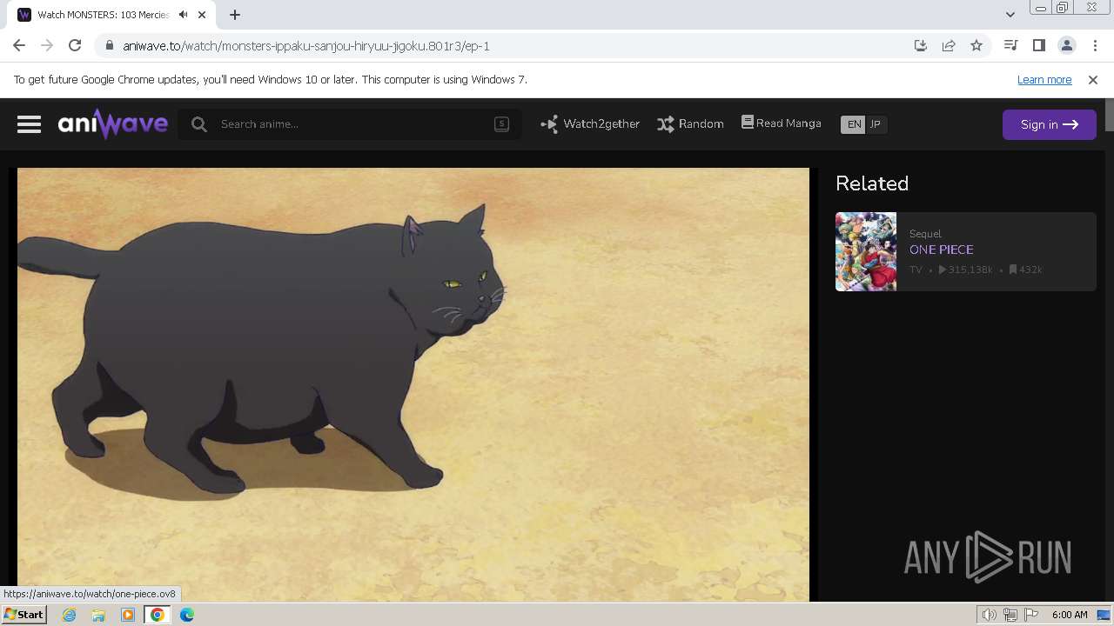Reload the current page

pyautogui.click(x=75, y=45)
